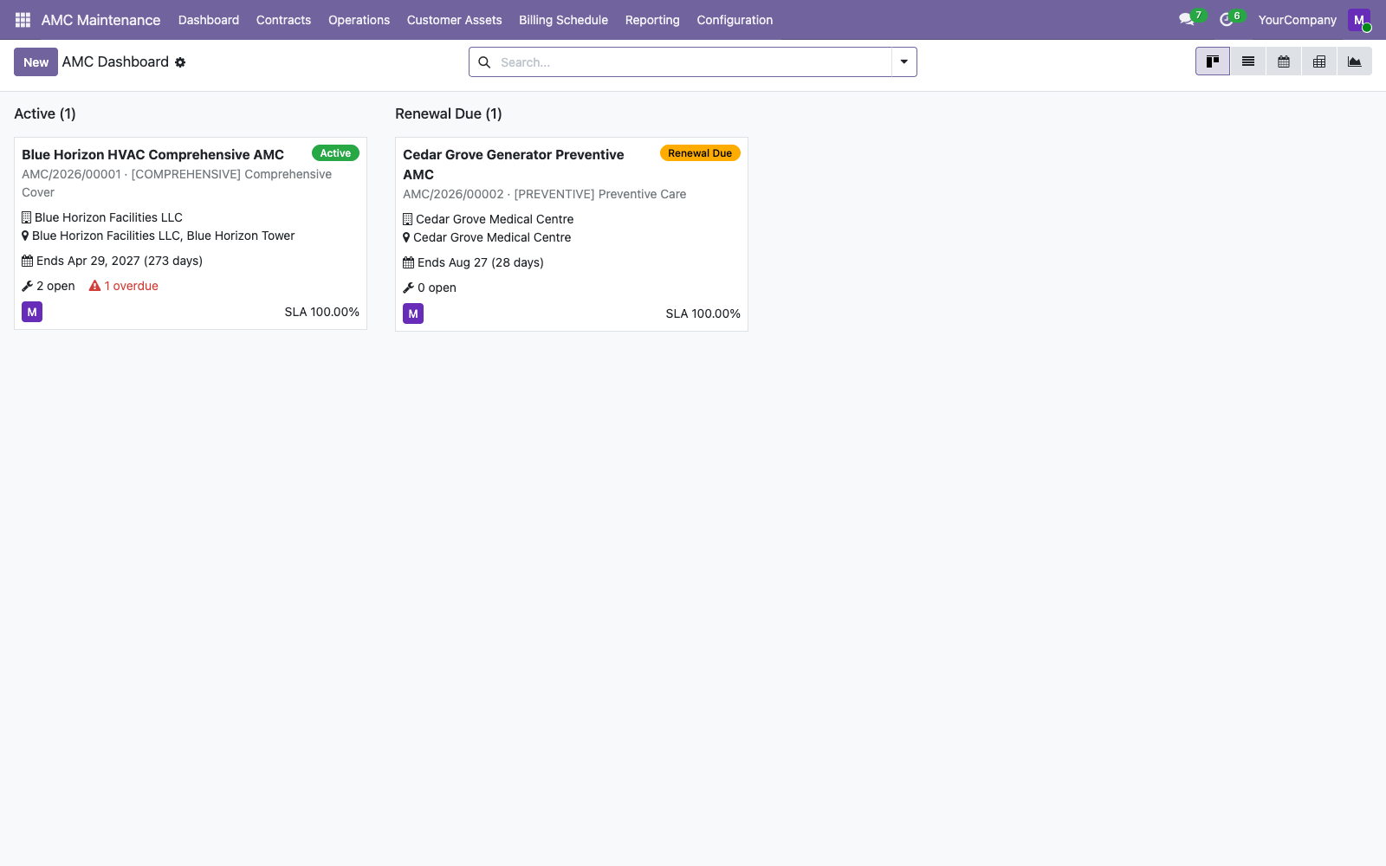The image size is (1386, 866).
Task: Open the Customer Assets menu
Action: click(454, 20)
